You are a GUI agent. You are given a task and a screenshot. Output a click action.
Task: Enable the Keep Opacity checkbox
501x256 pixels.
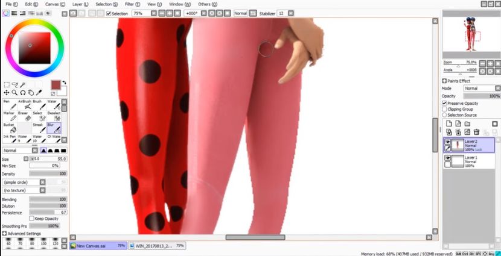click(32, 219)
